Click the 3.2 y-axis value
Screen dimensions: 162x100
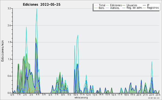(9, 8)
